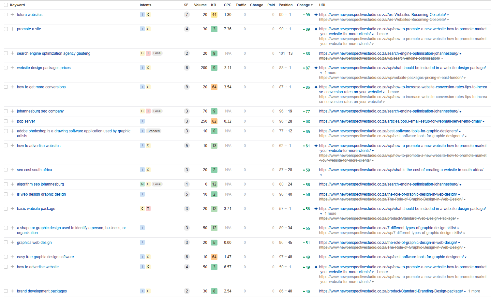Tick the select-all checkbox in the Keyword header

click(x=6, y=5)
